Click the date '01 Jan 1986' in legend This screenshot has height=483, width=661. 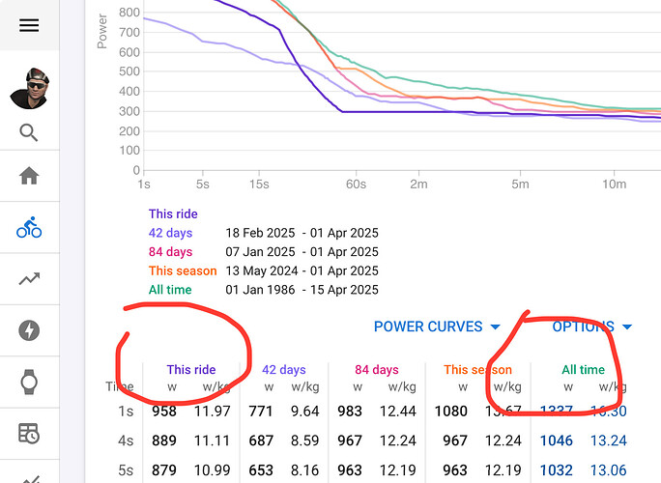[x=260, y=290]
